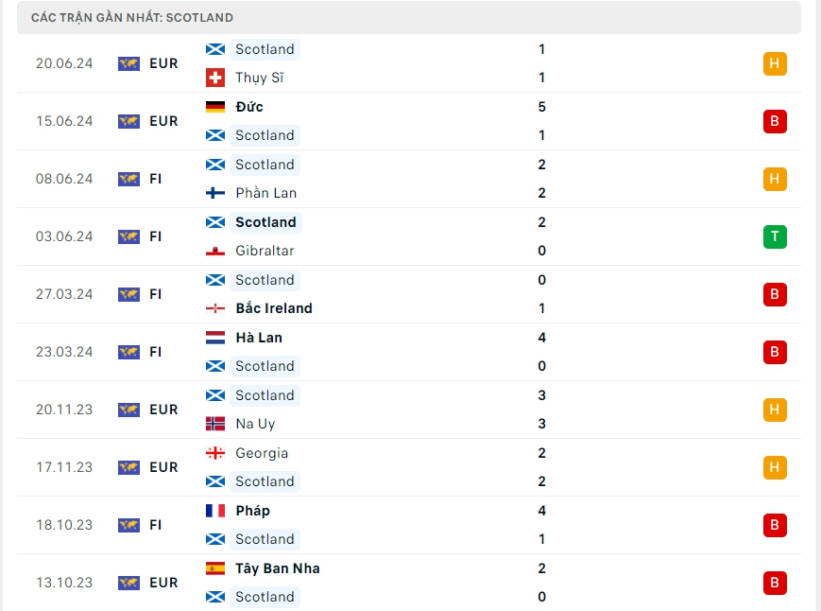Click the Netherlands flag beside Hà Lan
Viewport: 821px width, 611px height.
click(x=215, y=338)
